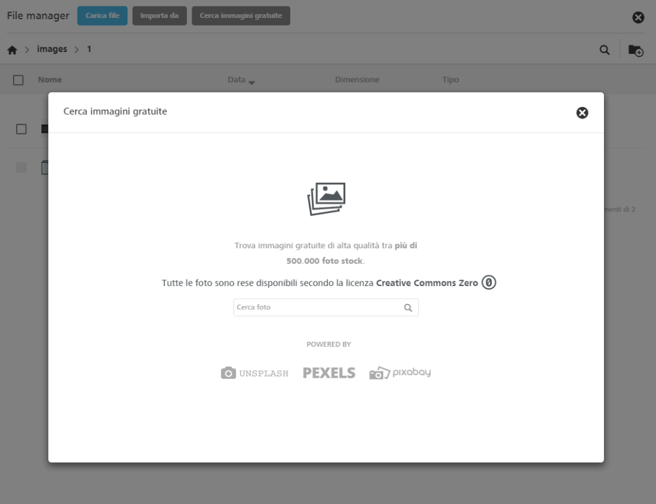Toggle the select-all checkbox next to Nome
The image size is (656, 504).
coord(18,80)
